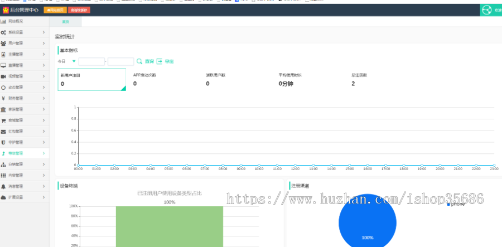Click the 导出 export link
Viewport: 502px width, 247px height.
170,61
